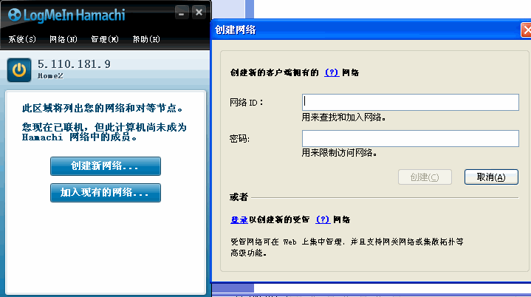Open the 系统(S) menu

coord(22,39)
